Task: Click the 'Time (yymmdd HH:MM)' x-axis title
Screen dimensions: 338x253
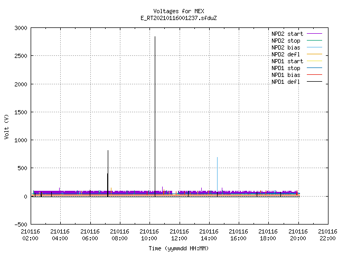Action: pos(179,248)
